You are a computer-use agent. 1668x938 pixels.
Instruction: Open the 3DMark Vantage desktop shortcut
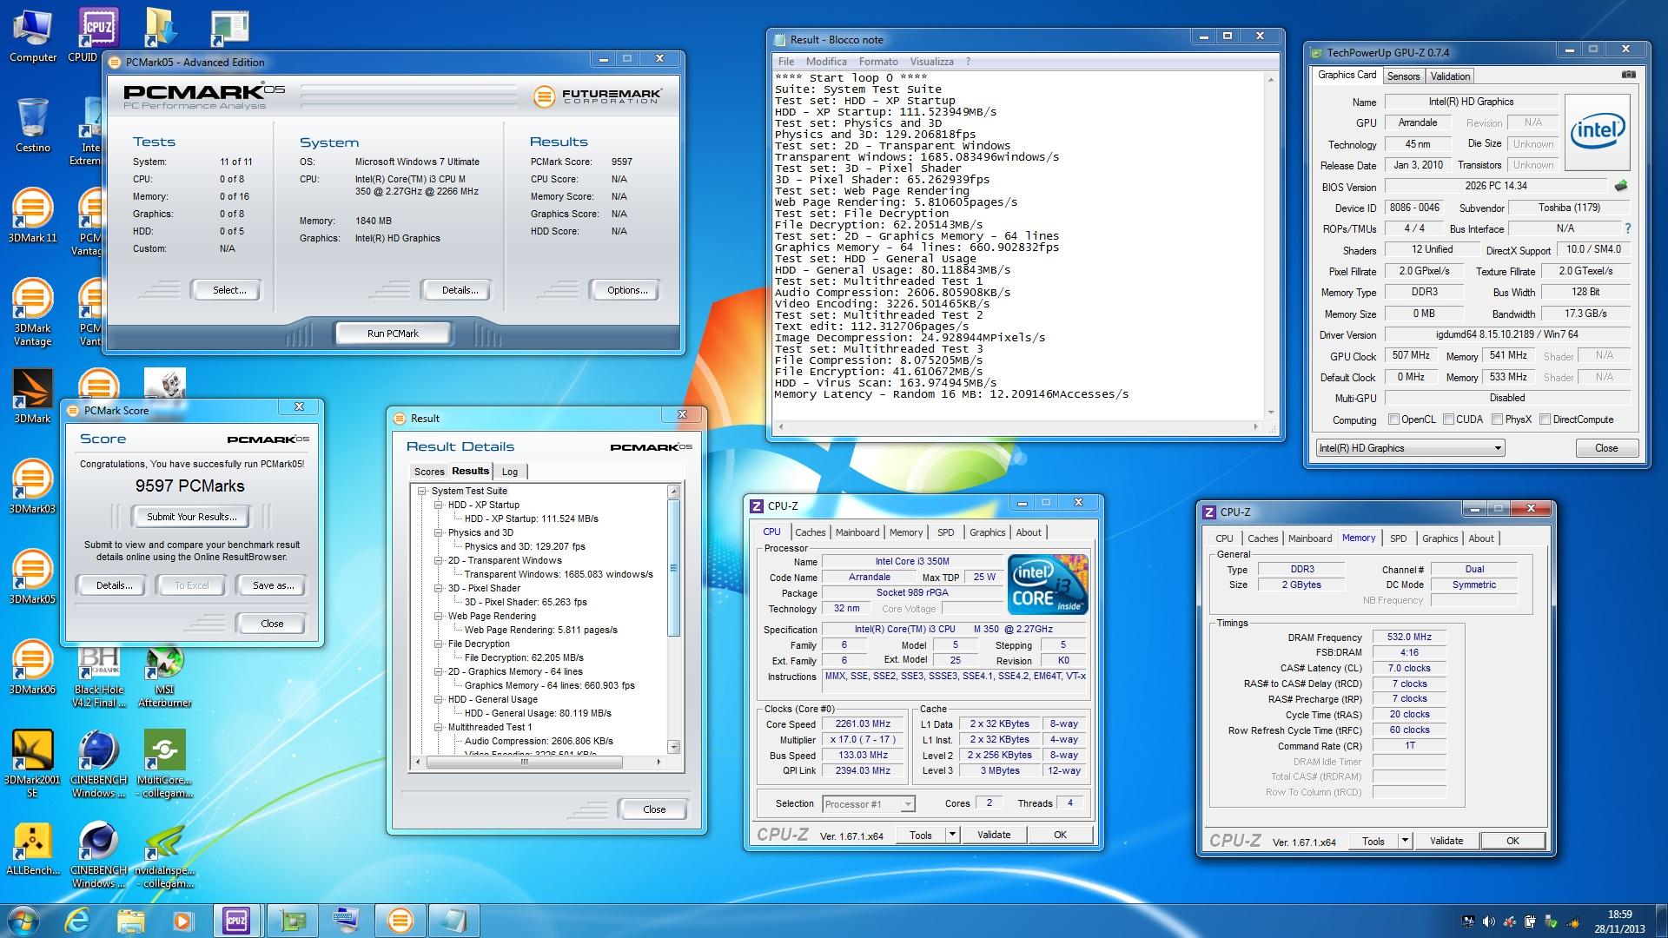[x=32, y=313]
